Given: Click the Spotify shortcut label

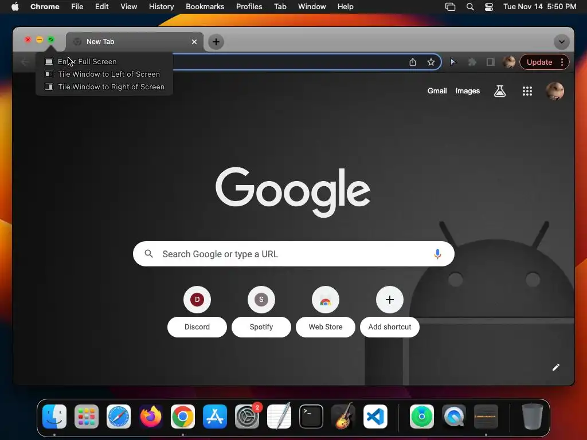Looking at the screenshot, I should pyautogui.click(x=261, y=327).
